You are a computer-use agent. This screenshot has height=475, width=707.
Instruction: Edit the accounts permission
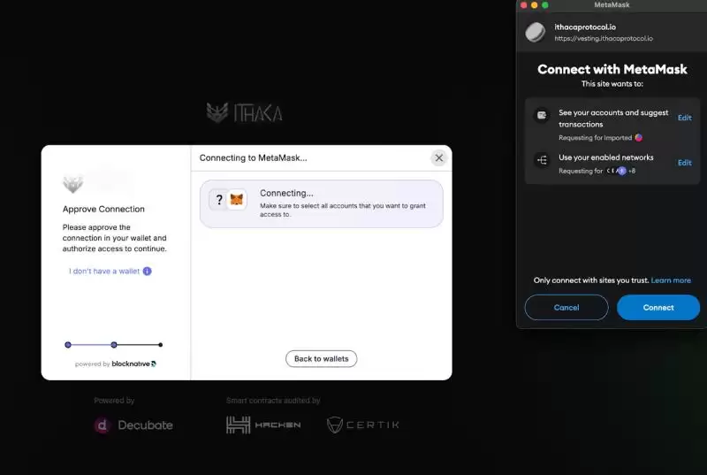684,118
